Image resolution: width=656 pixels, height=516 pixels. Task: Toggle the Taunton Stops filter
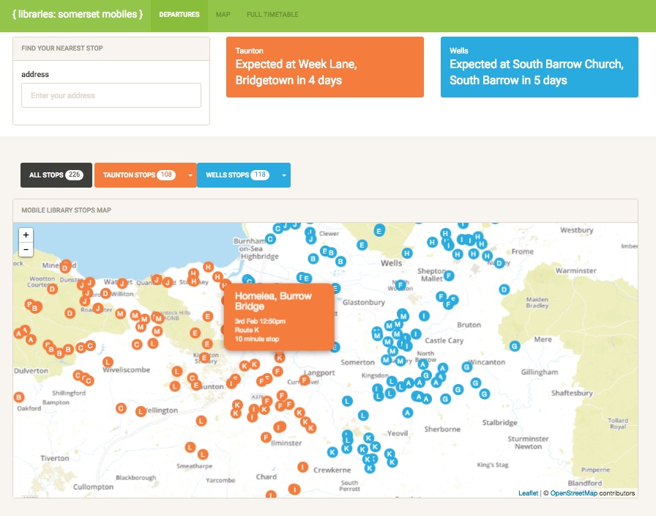[140, 175]
